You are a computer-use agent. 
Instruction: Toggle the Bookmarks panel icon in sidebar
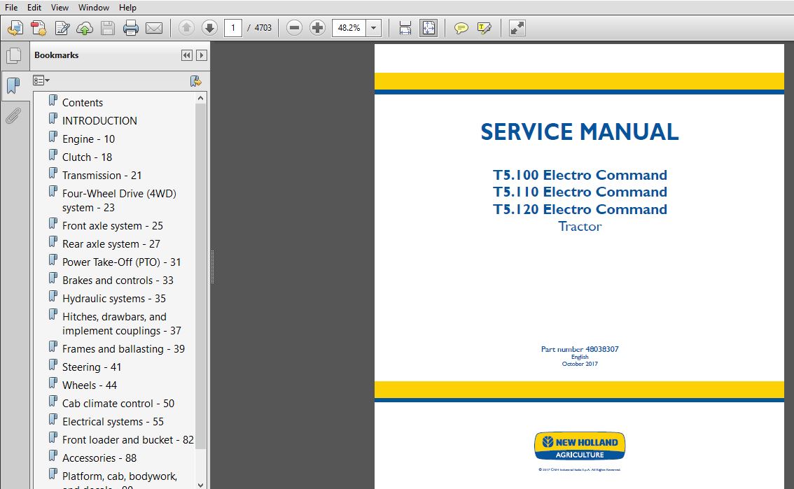(x=14, y=85)
